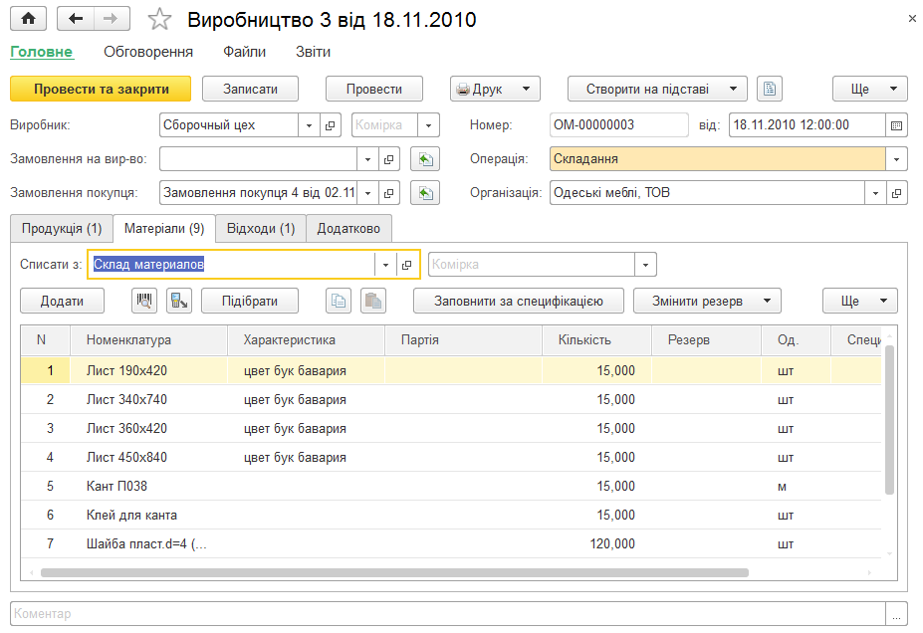Click the Коментар input field
This screenshot has width=923, height=633.
[448, 613]
